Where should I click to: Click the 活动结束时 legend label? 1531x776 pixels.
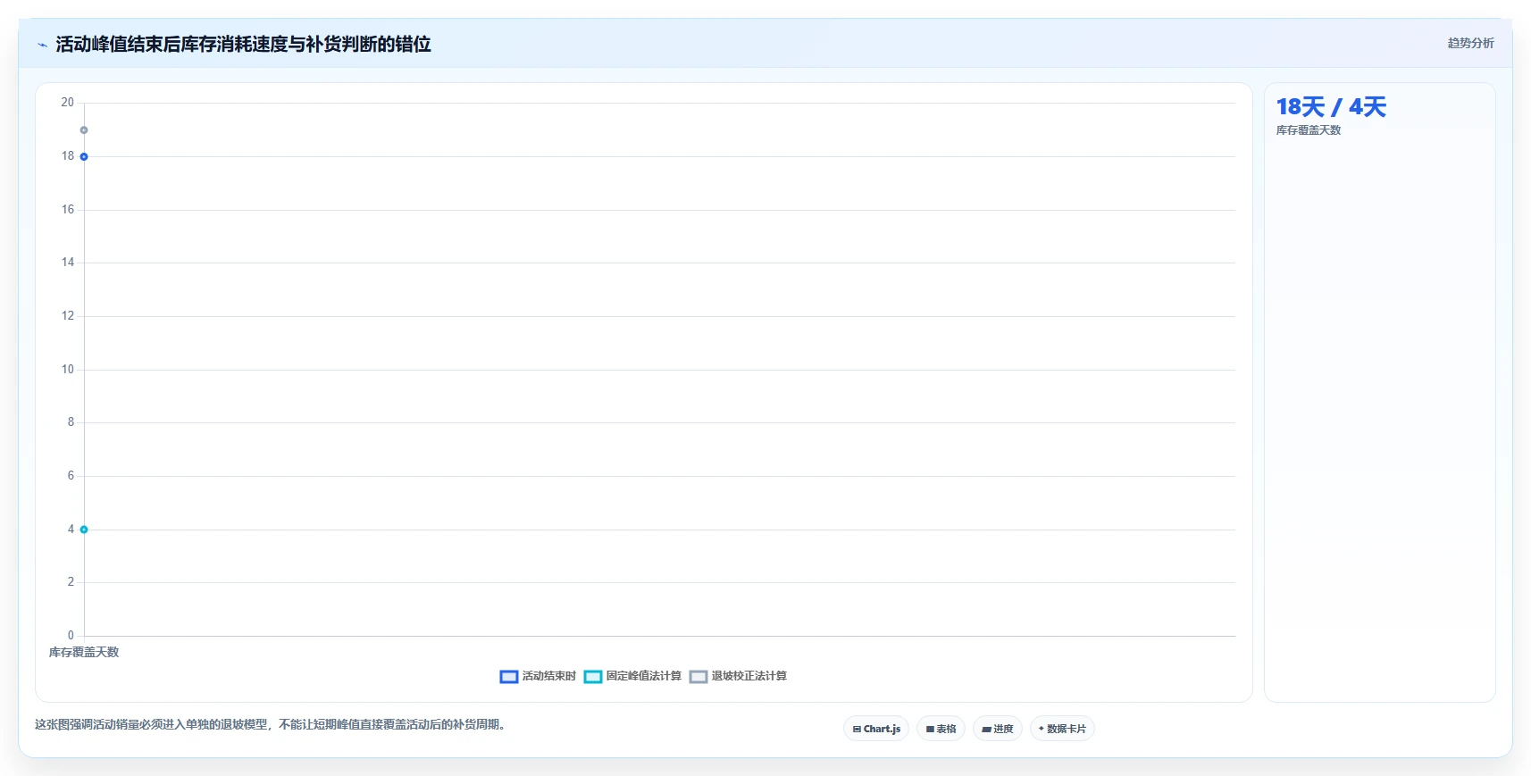pos(549,676)
